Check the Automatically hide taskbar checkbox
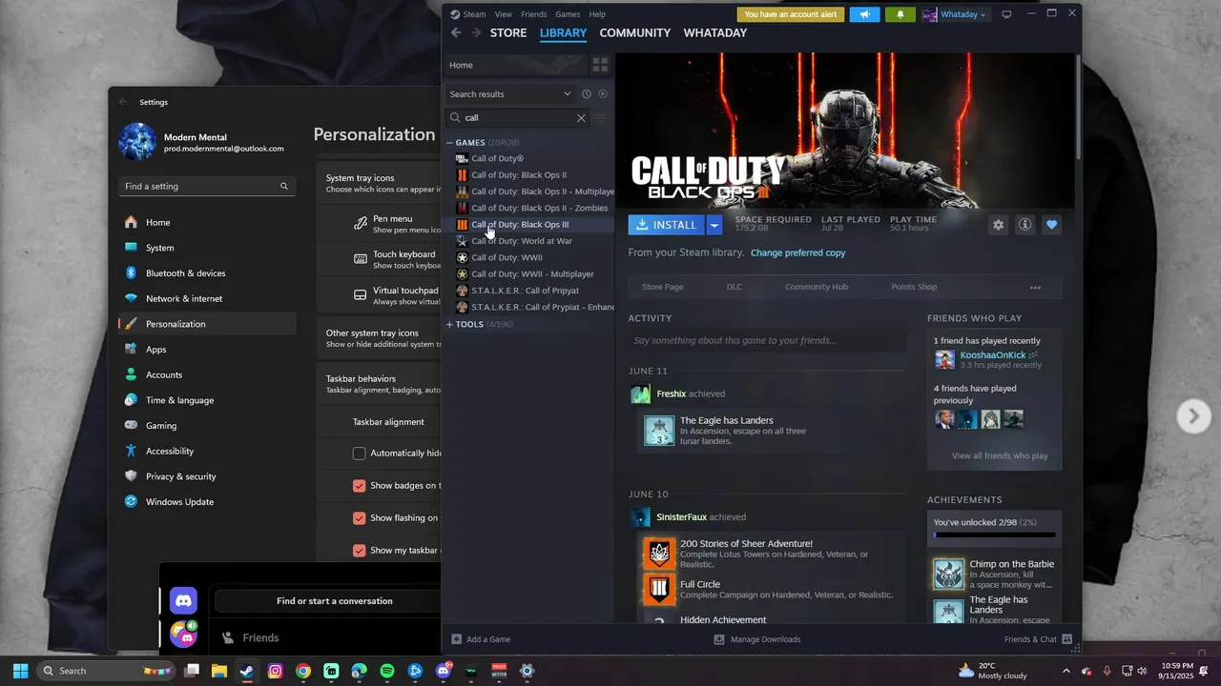Screen dimensions: 1221x686 pyautogui.click(x=359, y=454)
